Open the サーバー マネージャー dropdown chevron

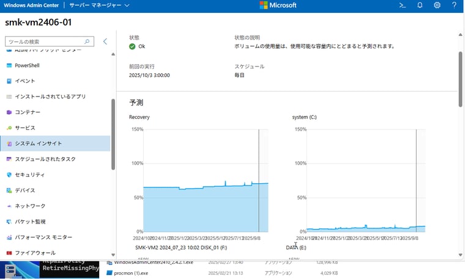pyautogui.click(x=127, y=5)
